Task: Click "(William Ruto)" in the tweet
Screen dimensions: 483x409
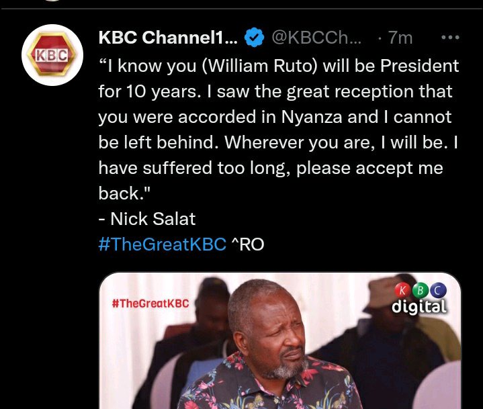Action: [259, 66]
